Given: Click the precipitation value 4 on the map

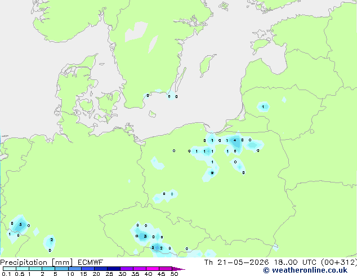Looking at the screenshot, I should 235,140.
